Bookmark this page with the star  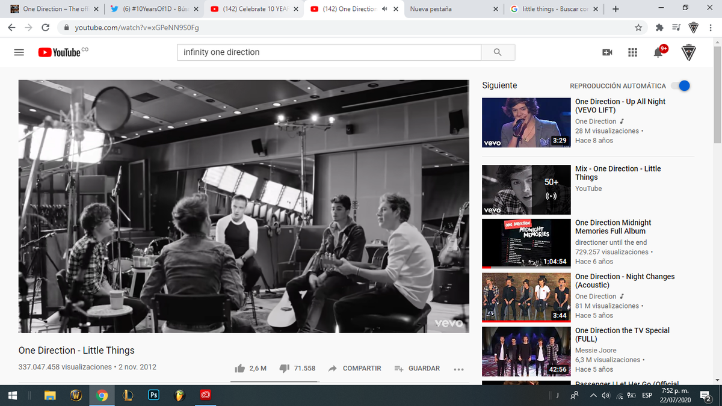(638, 28)
